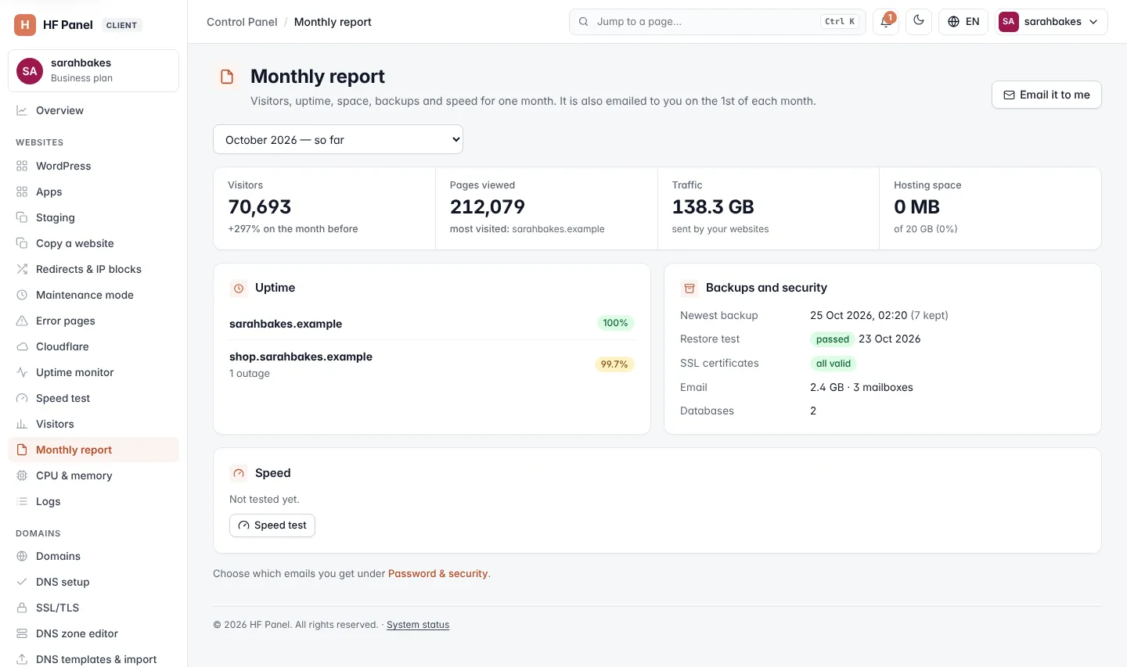Viewport: 1127px width, 667px height.
Task: Open DNS templates & import in sidebar
Action: point(93,659)
